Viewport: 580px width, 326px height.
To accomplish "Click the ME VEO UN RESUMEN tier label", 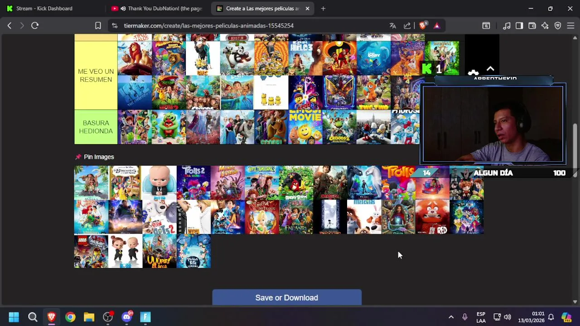I will pyautogui.click(x=96, y=75).
